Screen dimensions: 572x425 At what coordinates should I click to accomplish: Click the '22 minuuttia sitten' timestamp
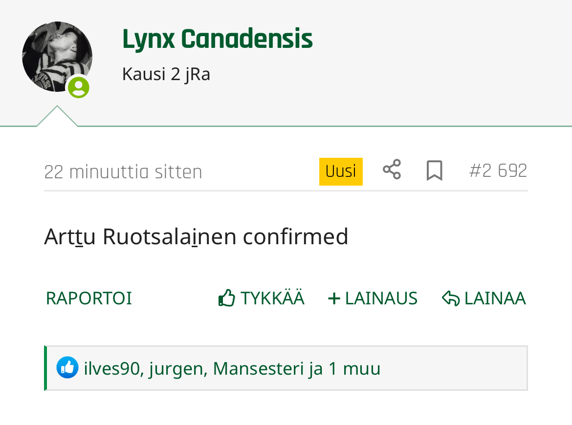click(123, 171)
